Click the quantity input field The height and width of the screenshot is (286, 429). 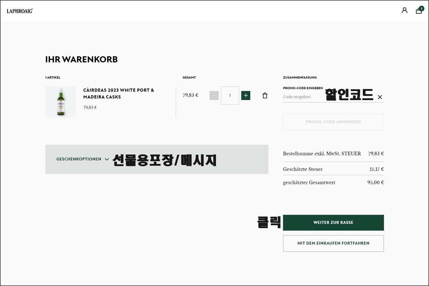pyautogui.click(x=230, y=95)
